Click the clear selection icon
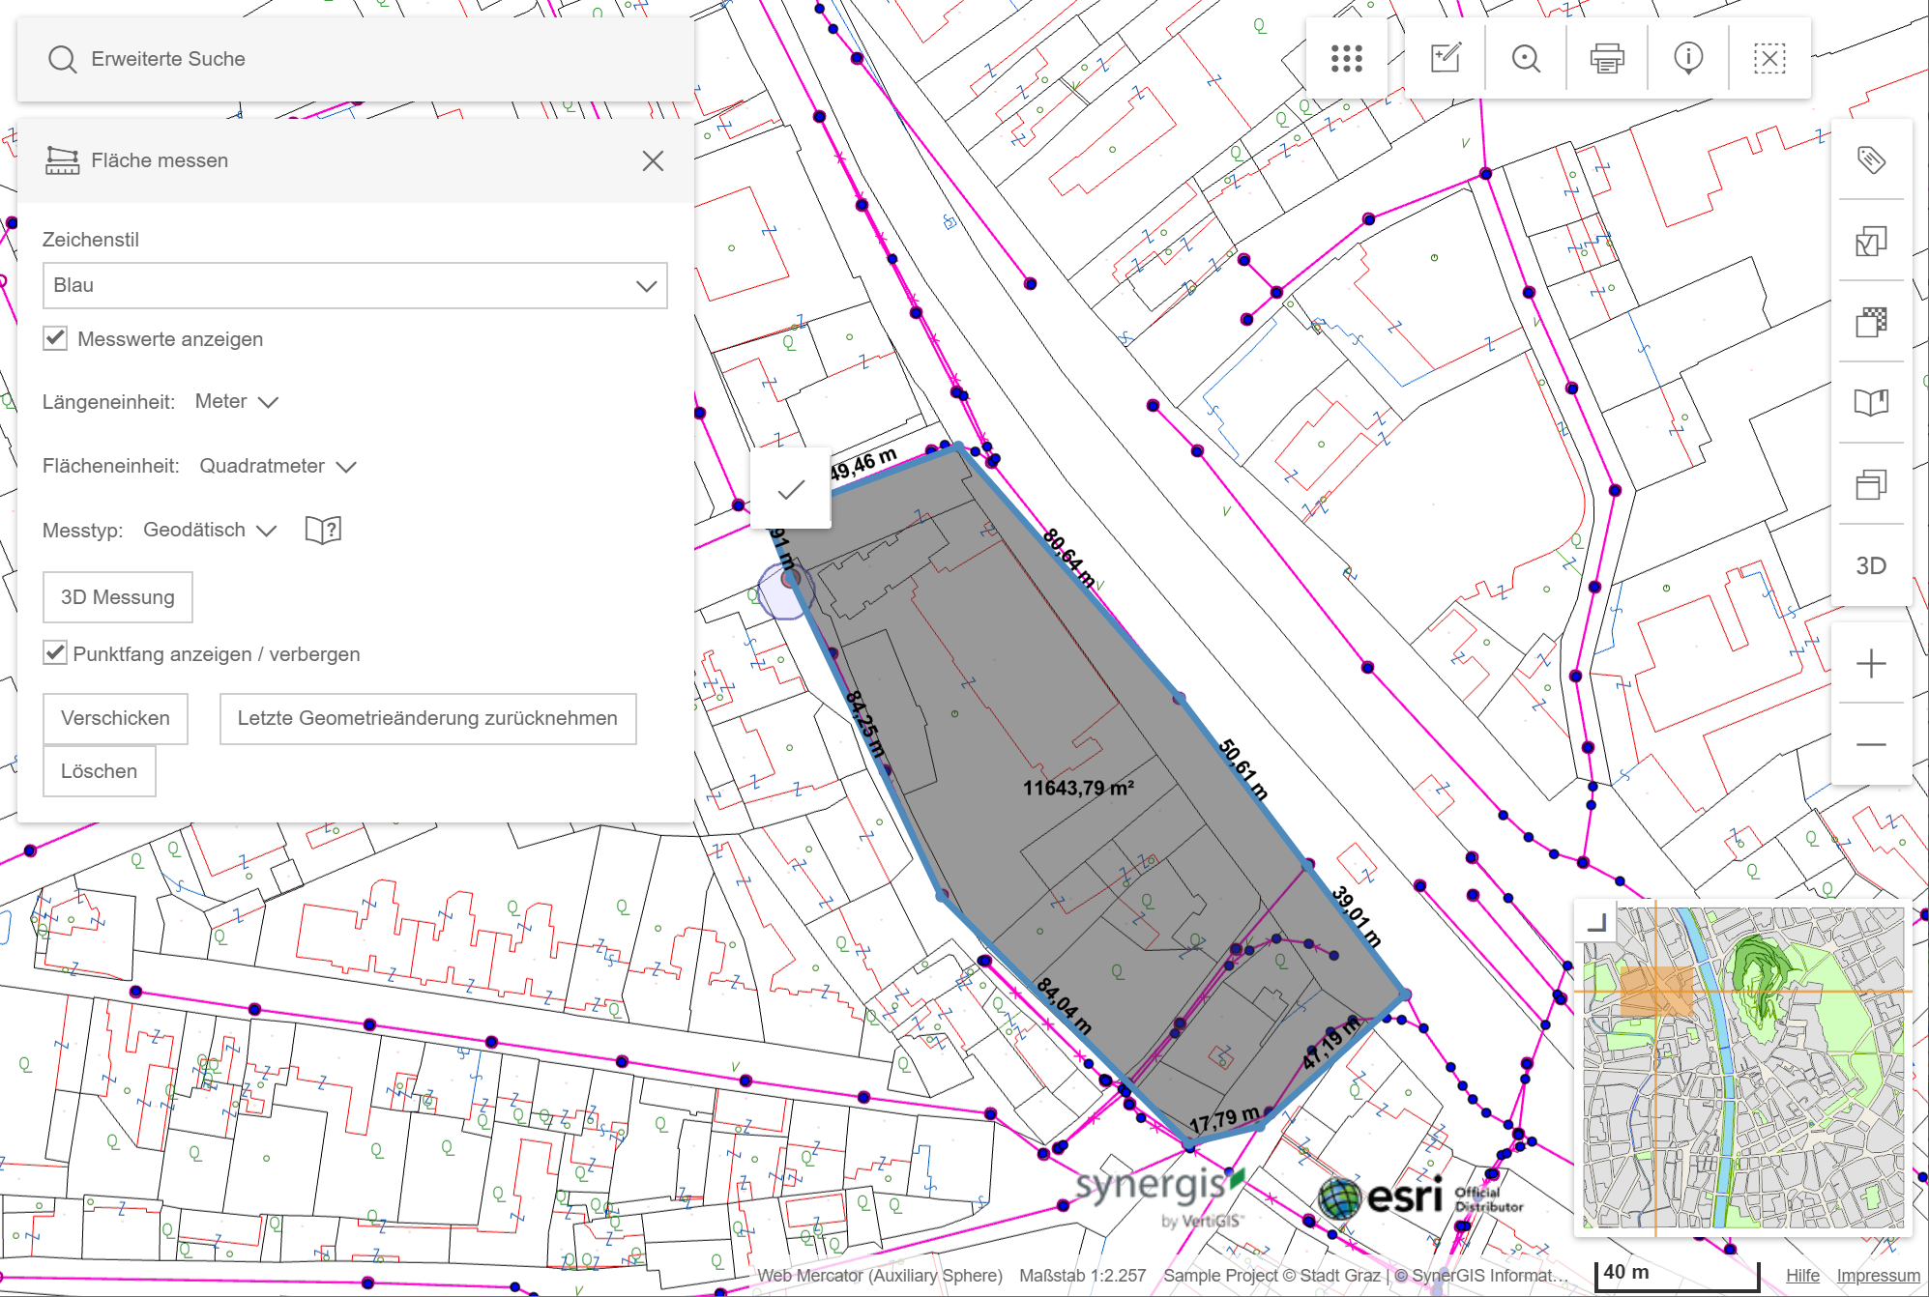This screenshot has width=1929, height=1297. 1769,59
